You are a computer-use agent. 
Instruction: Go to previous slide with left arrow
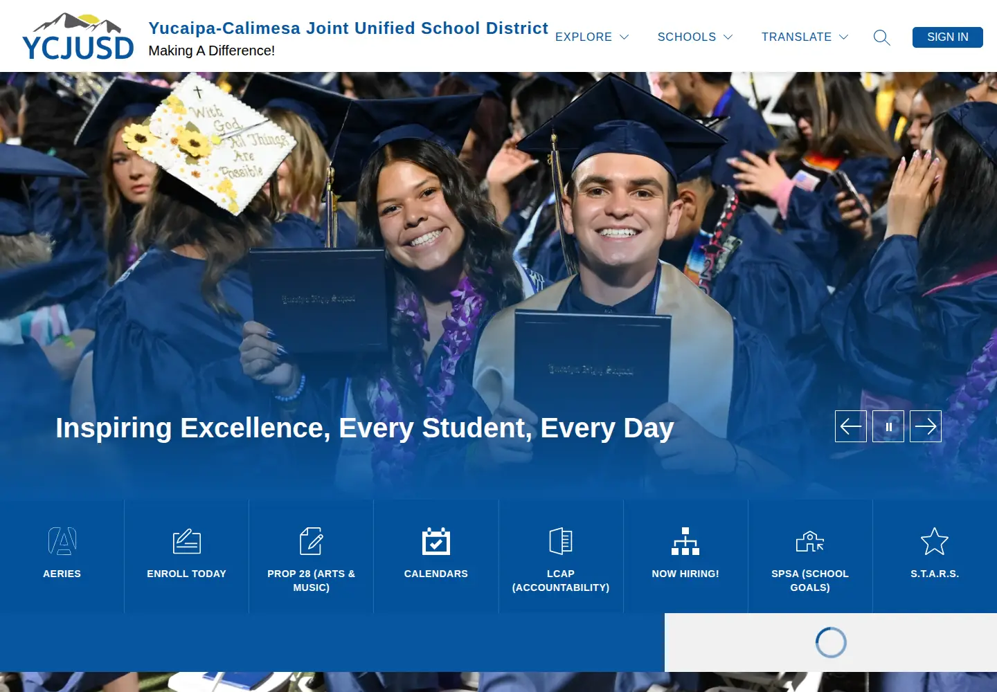pos(851,426)
